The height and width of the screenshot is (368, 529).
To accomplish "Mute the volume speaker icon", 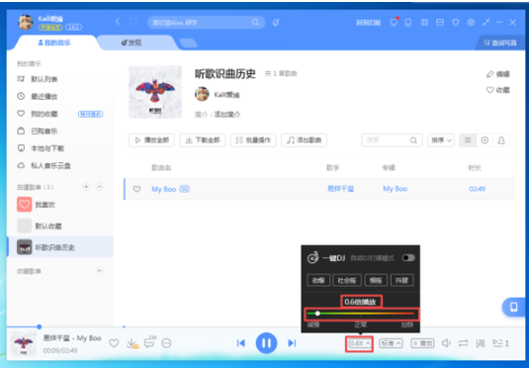I will [x=446, y=343].
